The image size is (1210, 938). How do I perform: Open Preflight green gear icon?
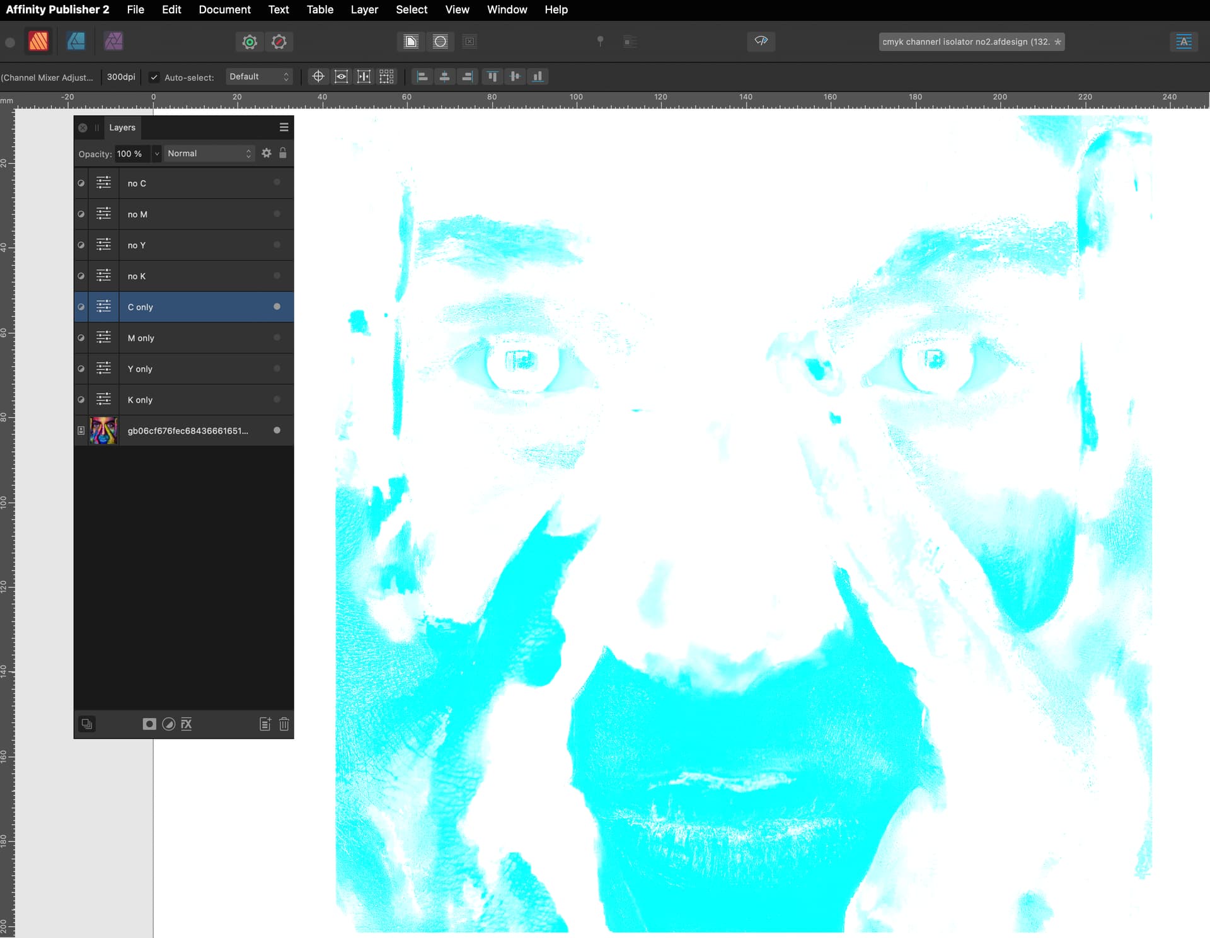coord(250,42)
